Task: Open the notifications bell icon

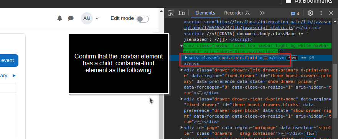Action: click(60, 18)
